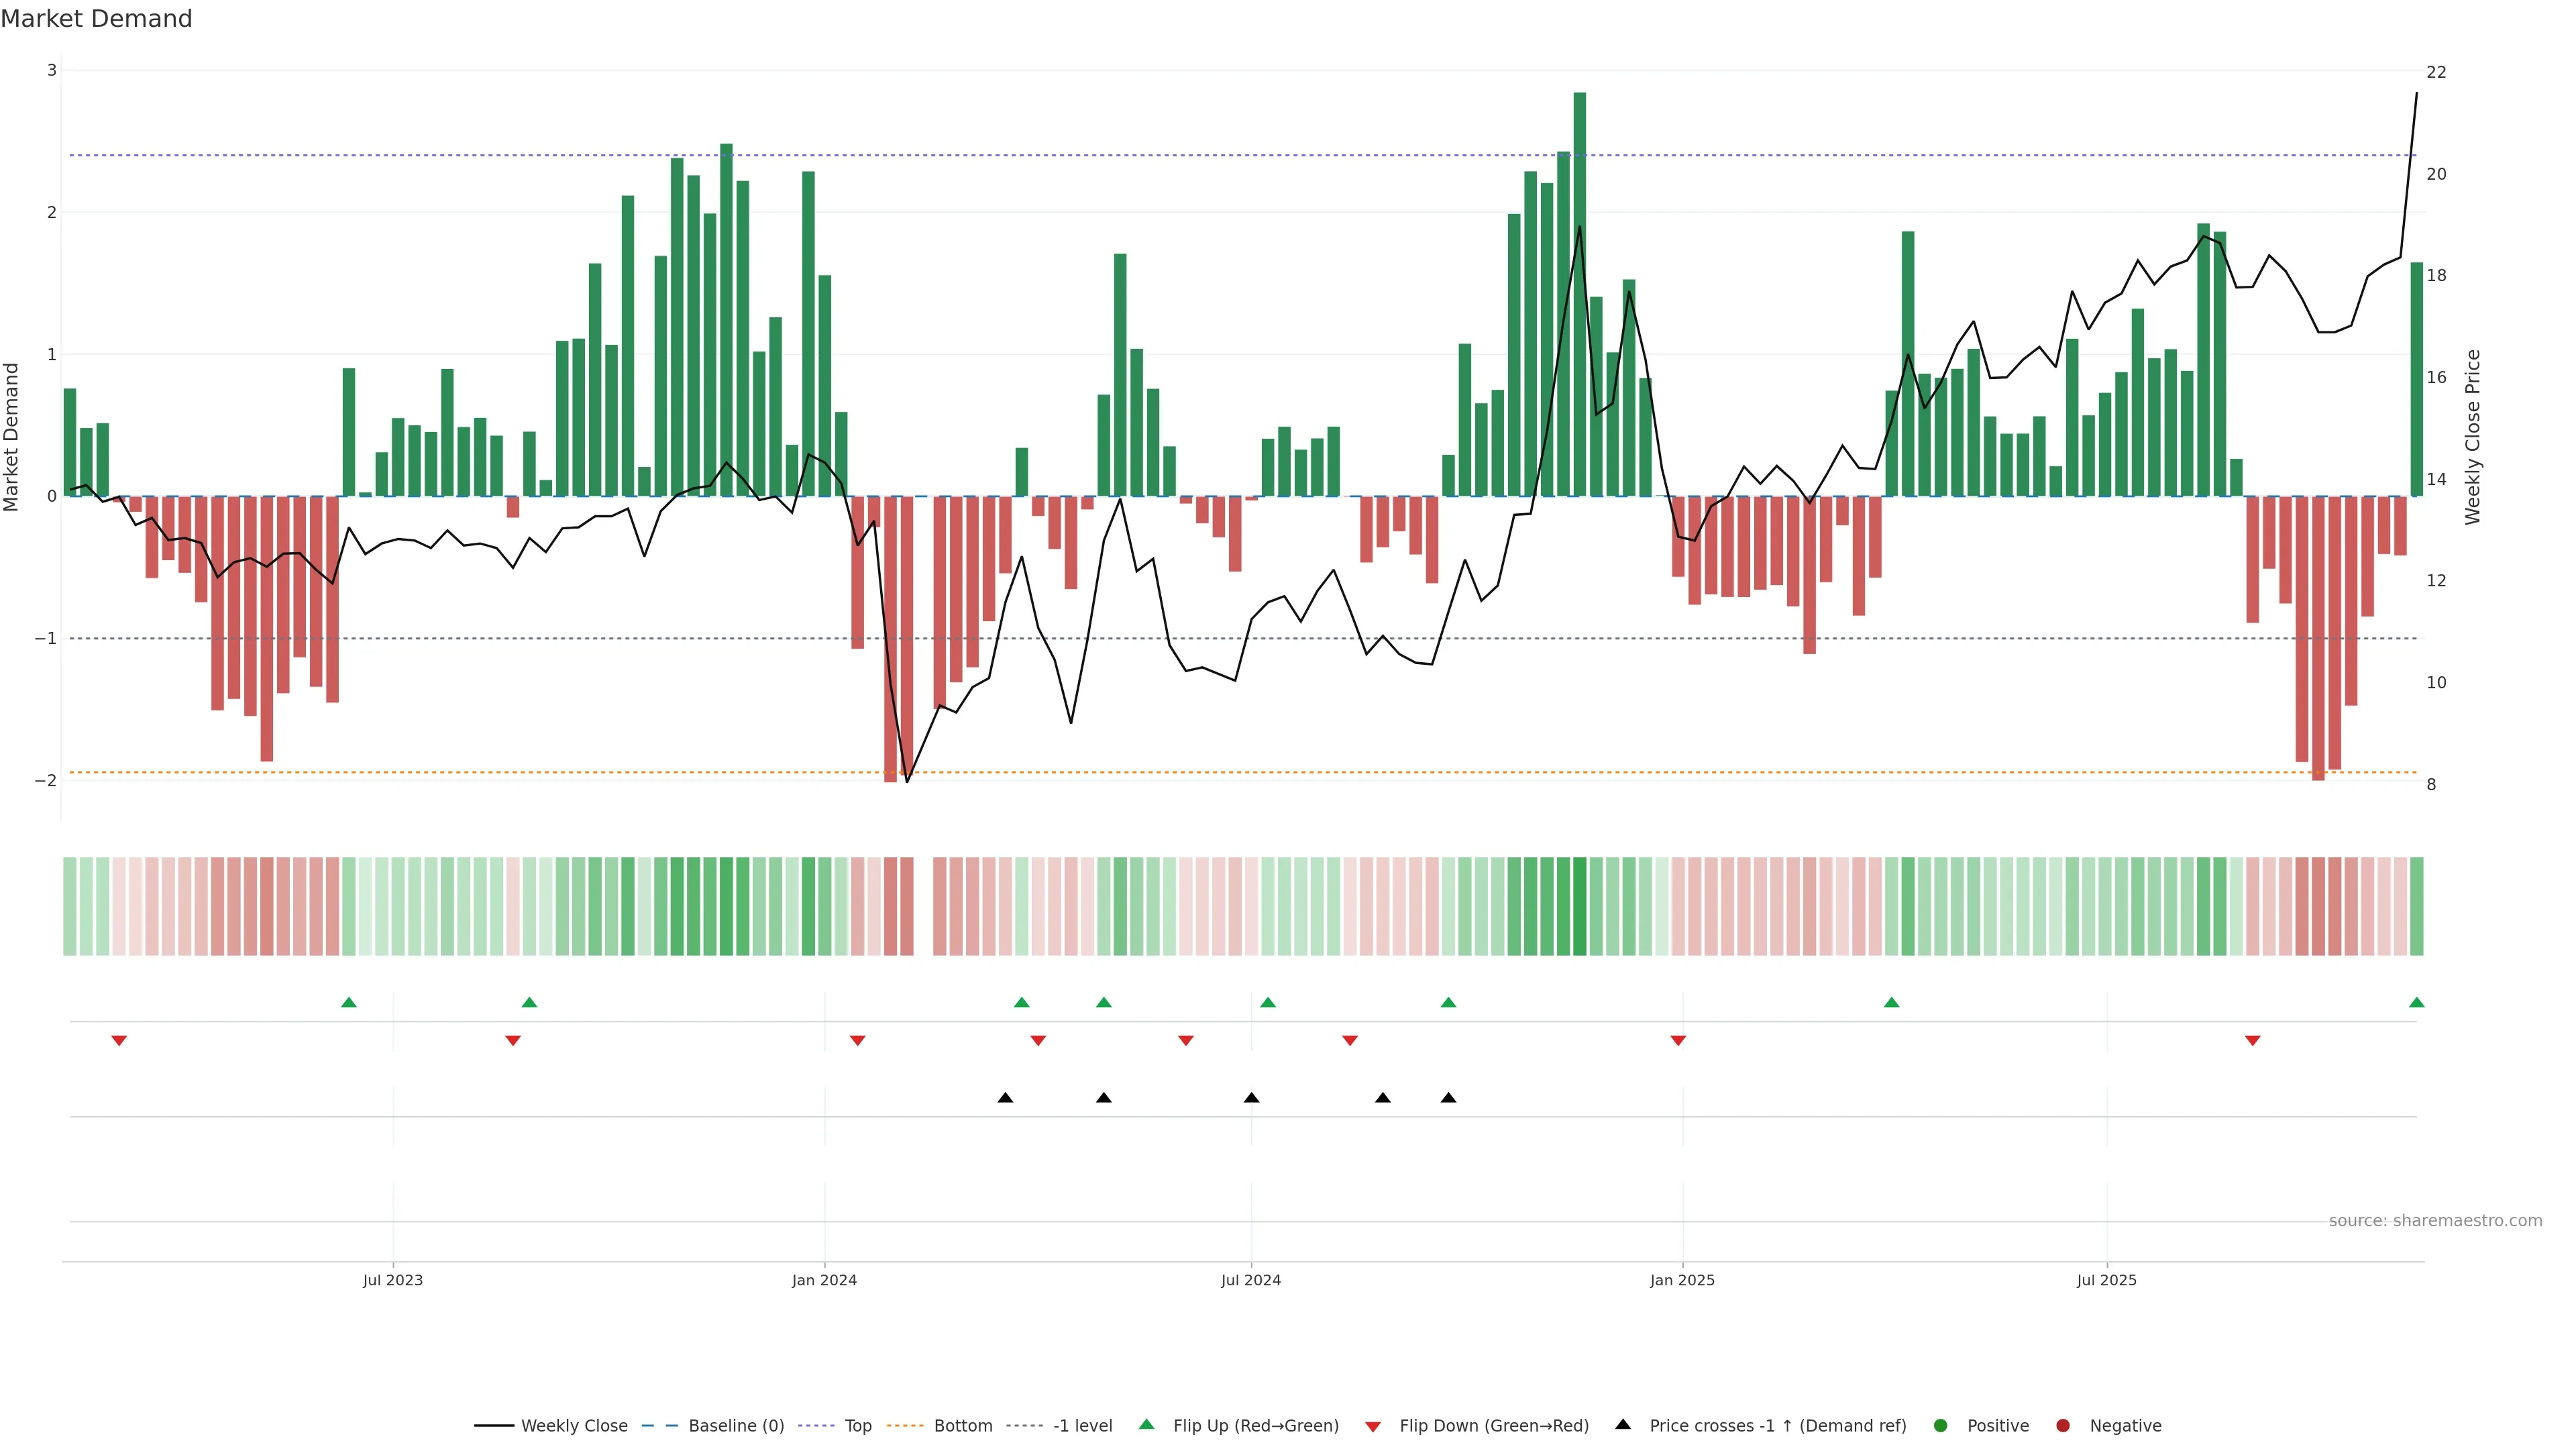The image size is (2576, 1449).
Task: Click the green Positive legend dot
Action: [1941, 1425]
